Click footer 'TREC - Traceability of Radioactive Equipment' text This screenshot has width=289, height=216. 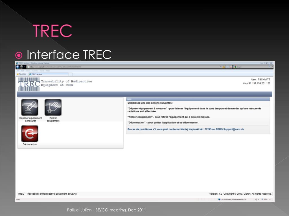(x=47, y=194)
